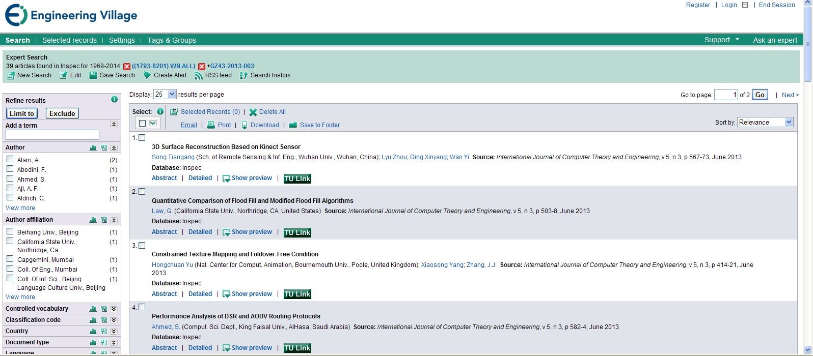813x356 pixels.
Task: Go to the Next results page
Action: coord(790,95)
